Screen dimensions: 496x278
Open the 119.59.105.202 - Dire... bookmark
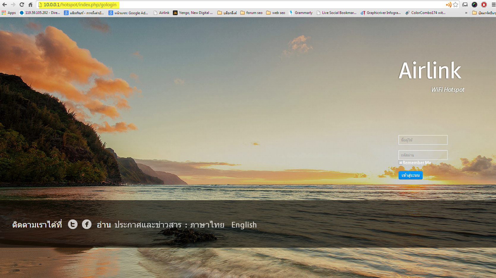(40, 13)
